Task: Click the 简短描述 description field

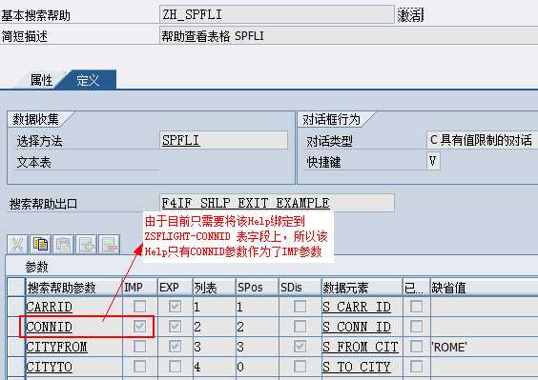Action: (x=348, y=36)
